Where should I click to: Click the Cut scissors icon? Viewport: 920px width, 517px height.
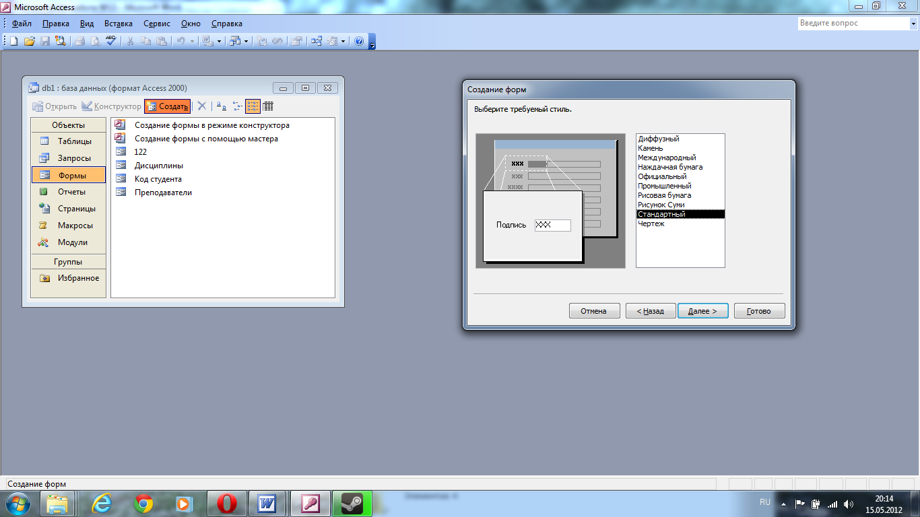[130, 41]
